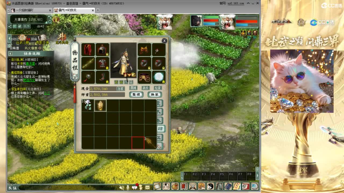Click the 队伍 team label

coord(12,188)
